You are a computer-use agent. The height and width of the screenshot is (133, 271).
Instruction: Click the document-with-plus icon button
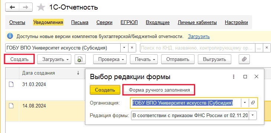click(80, 59)
